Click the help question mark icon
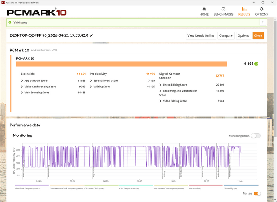 263,22
